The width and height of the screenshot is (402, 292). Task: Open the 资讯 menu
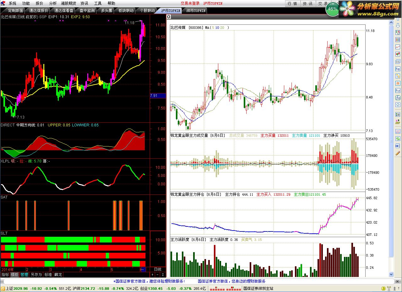(x=84, y=3)
